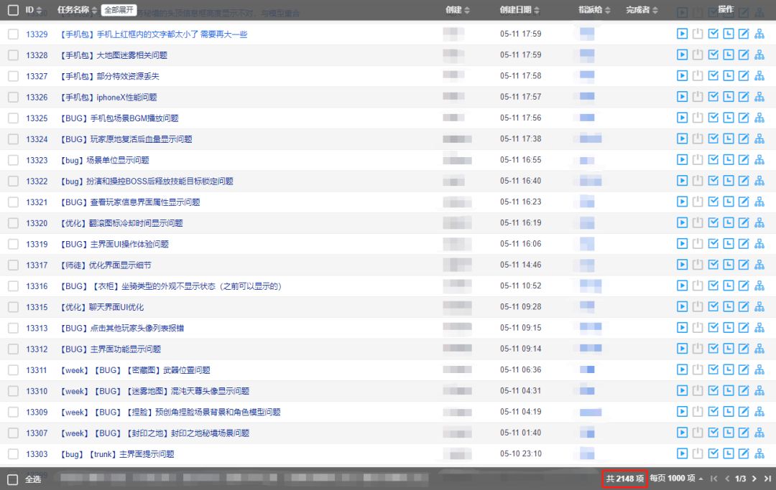
Task: Open the clock log-hours icon for task 13324
Action: point(729,138)
